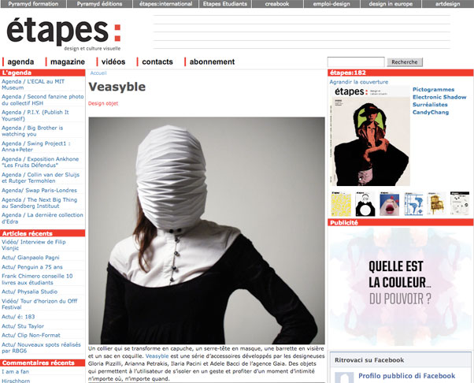Open Agenda / Swing Project1 : Anna+Peter
474x383 pixels.
tap(36, 147)
